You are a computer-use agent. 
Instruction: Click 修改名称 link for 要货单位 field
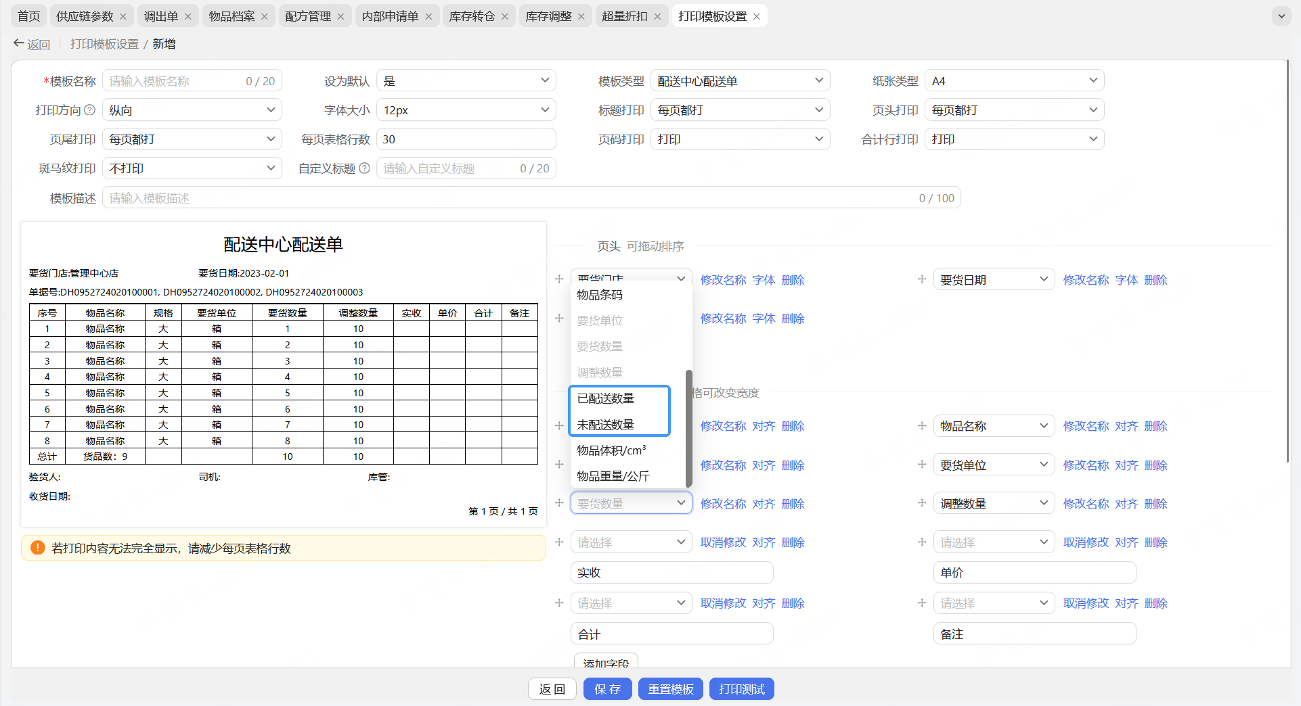(1086, 465)
